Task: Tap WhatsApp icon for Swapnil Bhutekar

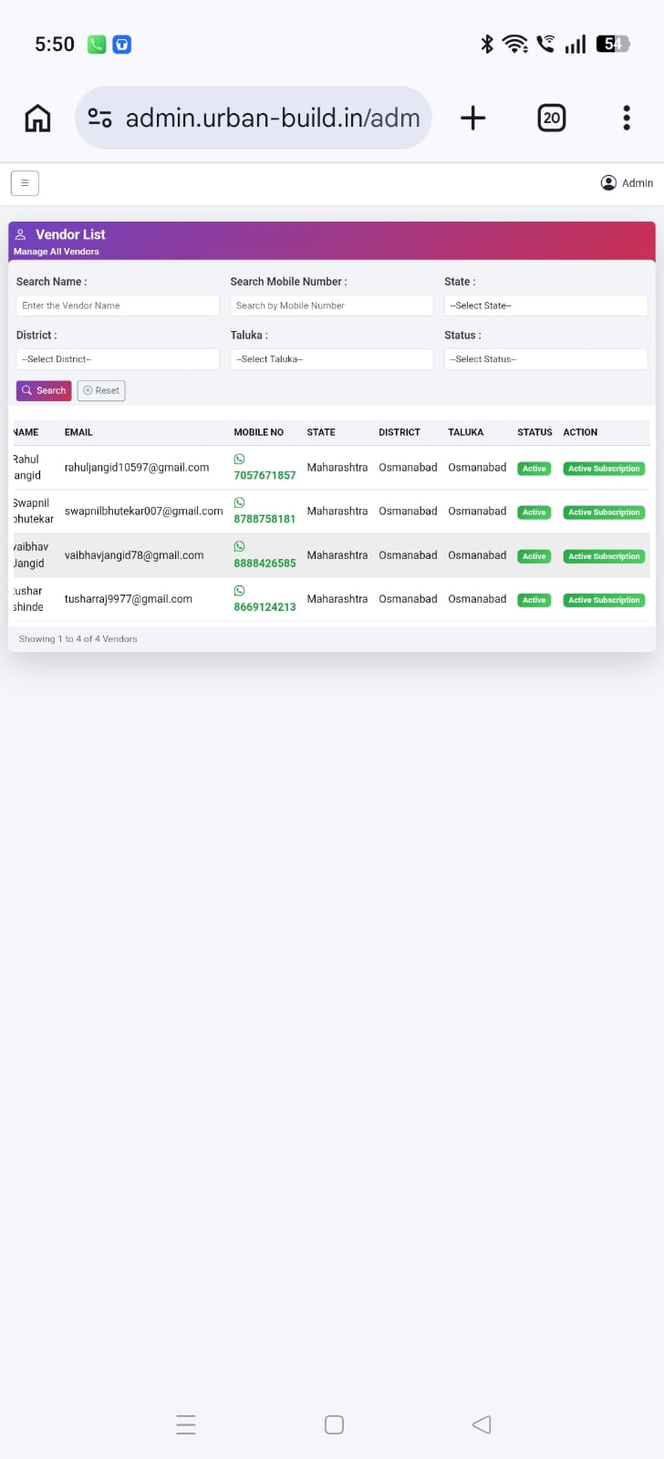Action: [x=239, y=502]
